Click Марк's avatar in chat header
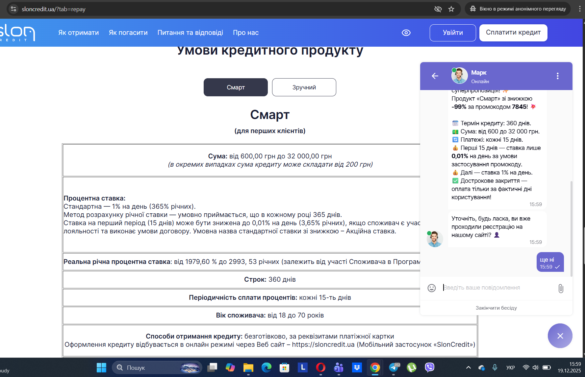The image size is (585, 377). click(x=459, y=76)
